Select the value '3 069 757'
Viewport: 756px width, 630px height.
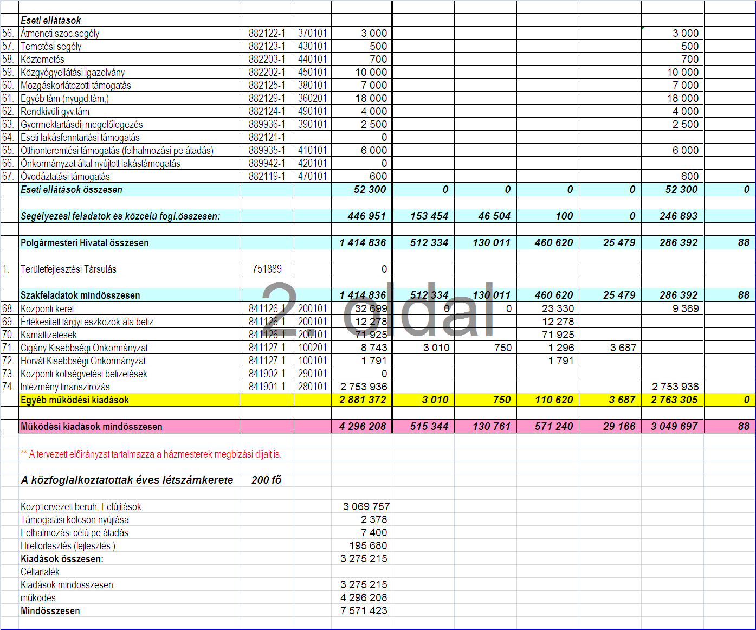[x=366, y=506]
